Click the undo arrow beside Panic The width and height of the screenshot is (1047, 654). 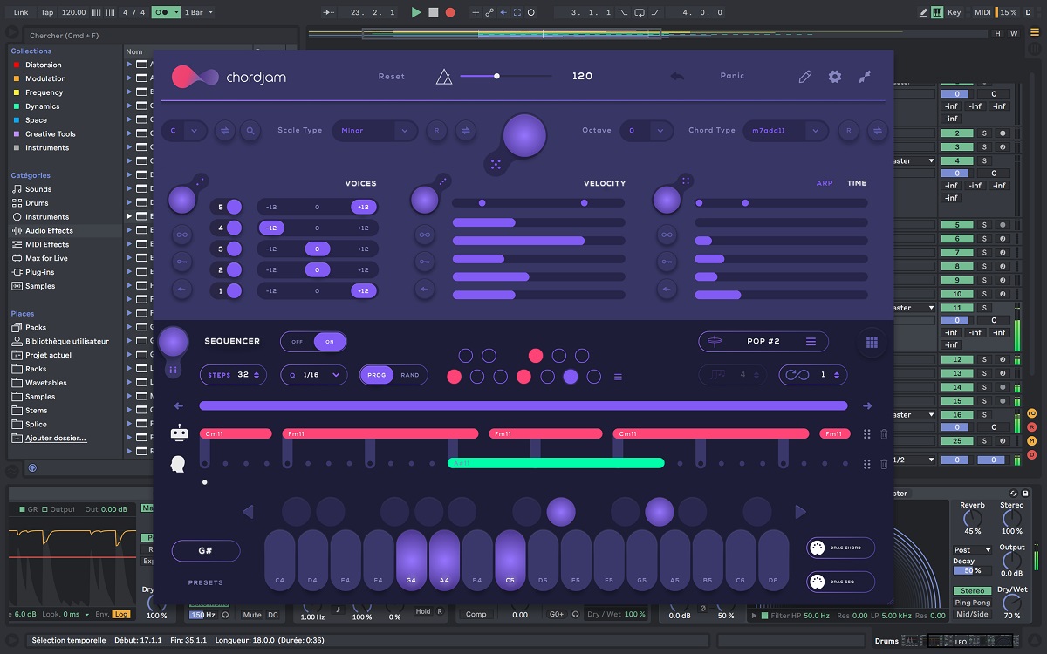pyautogui.click(x=677, y=77)
